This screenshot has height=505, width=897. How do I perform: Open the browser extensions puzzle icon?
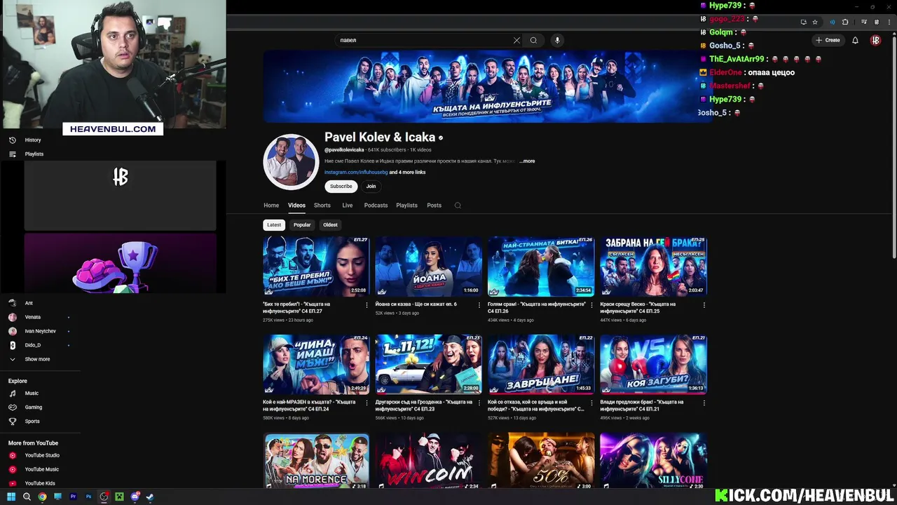tap(845, 22)
